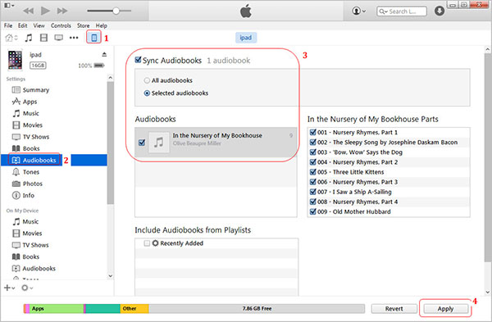The image size is (492, 322).
Task: Open the account user icon menu
Action: (358, 11)
